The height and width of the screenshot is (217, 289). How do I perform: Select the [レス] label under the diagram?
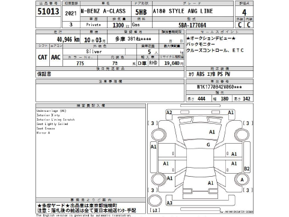tap(155, 210)
